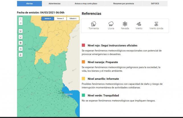Click the Nevada snowflake icon in Referencias

pyautogui.click(x=125, y=24)
